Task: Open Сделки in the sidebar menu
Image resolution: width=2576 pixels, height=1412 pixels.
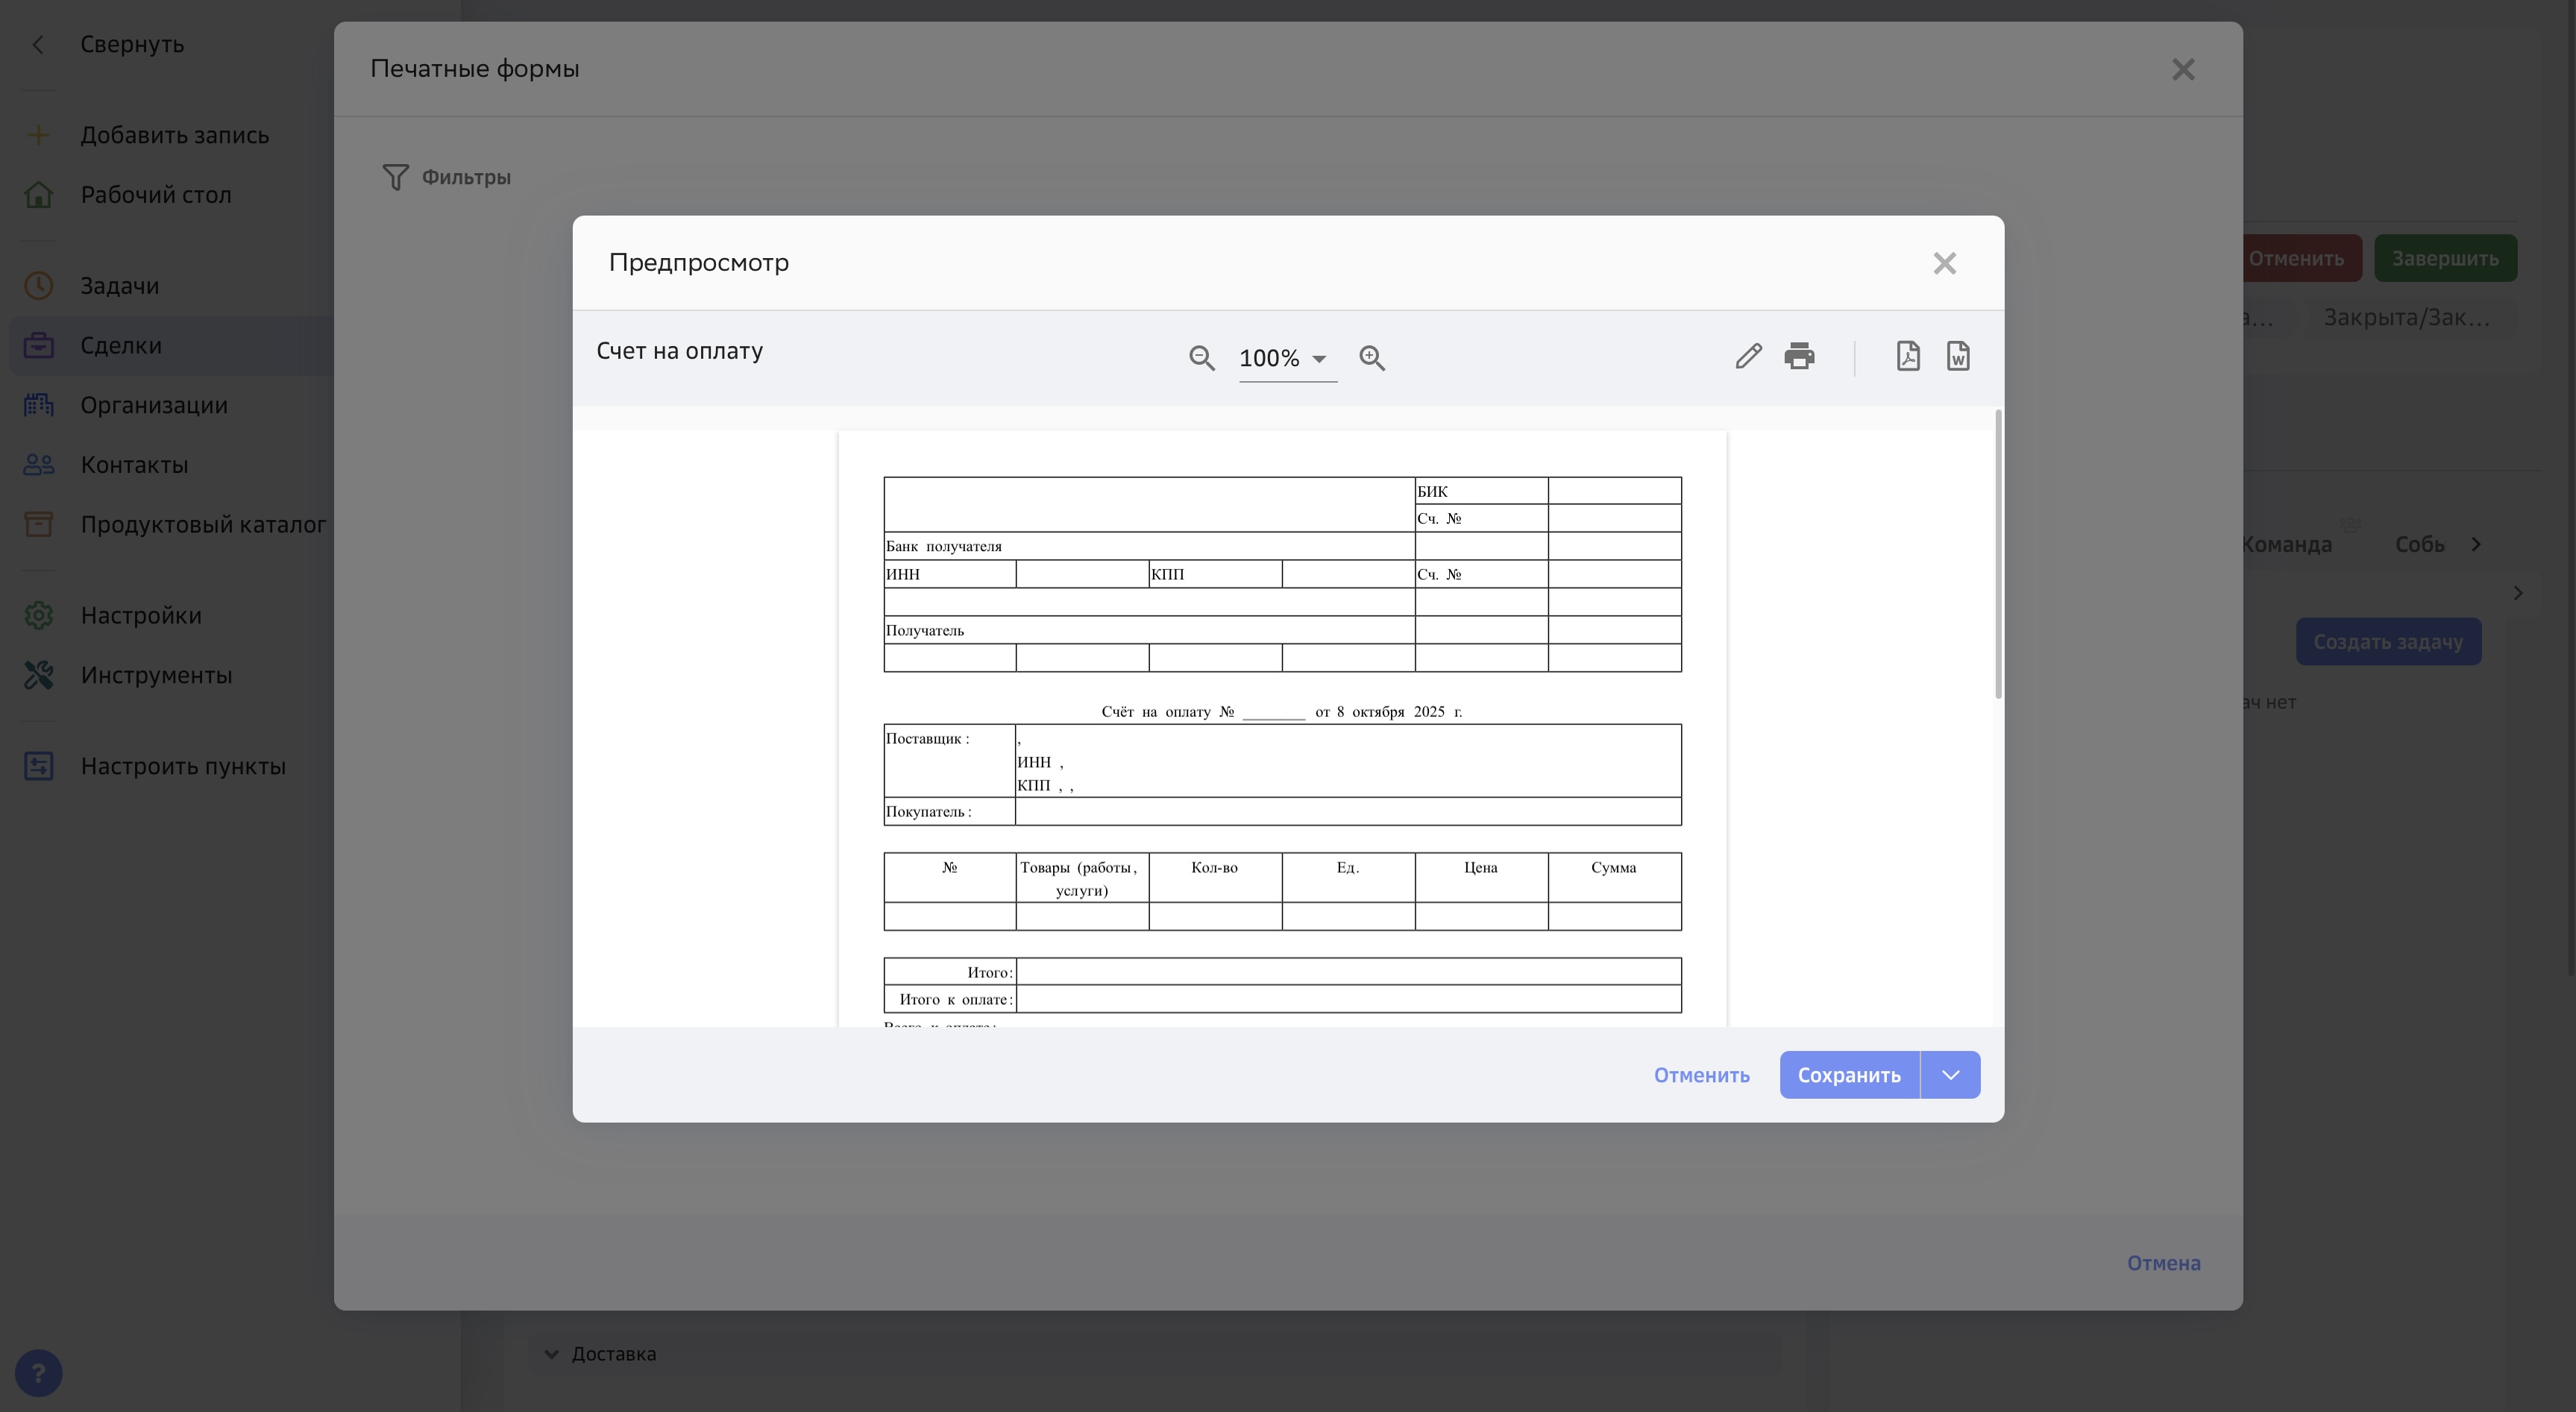Action: 121,345
